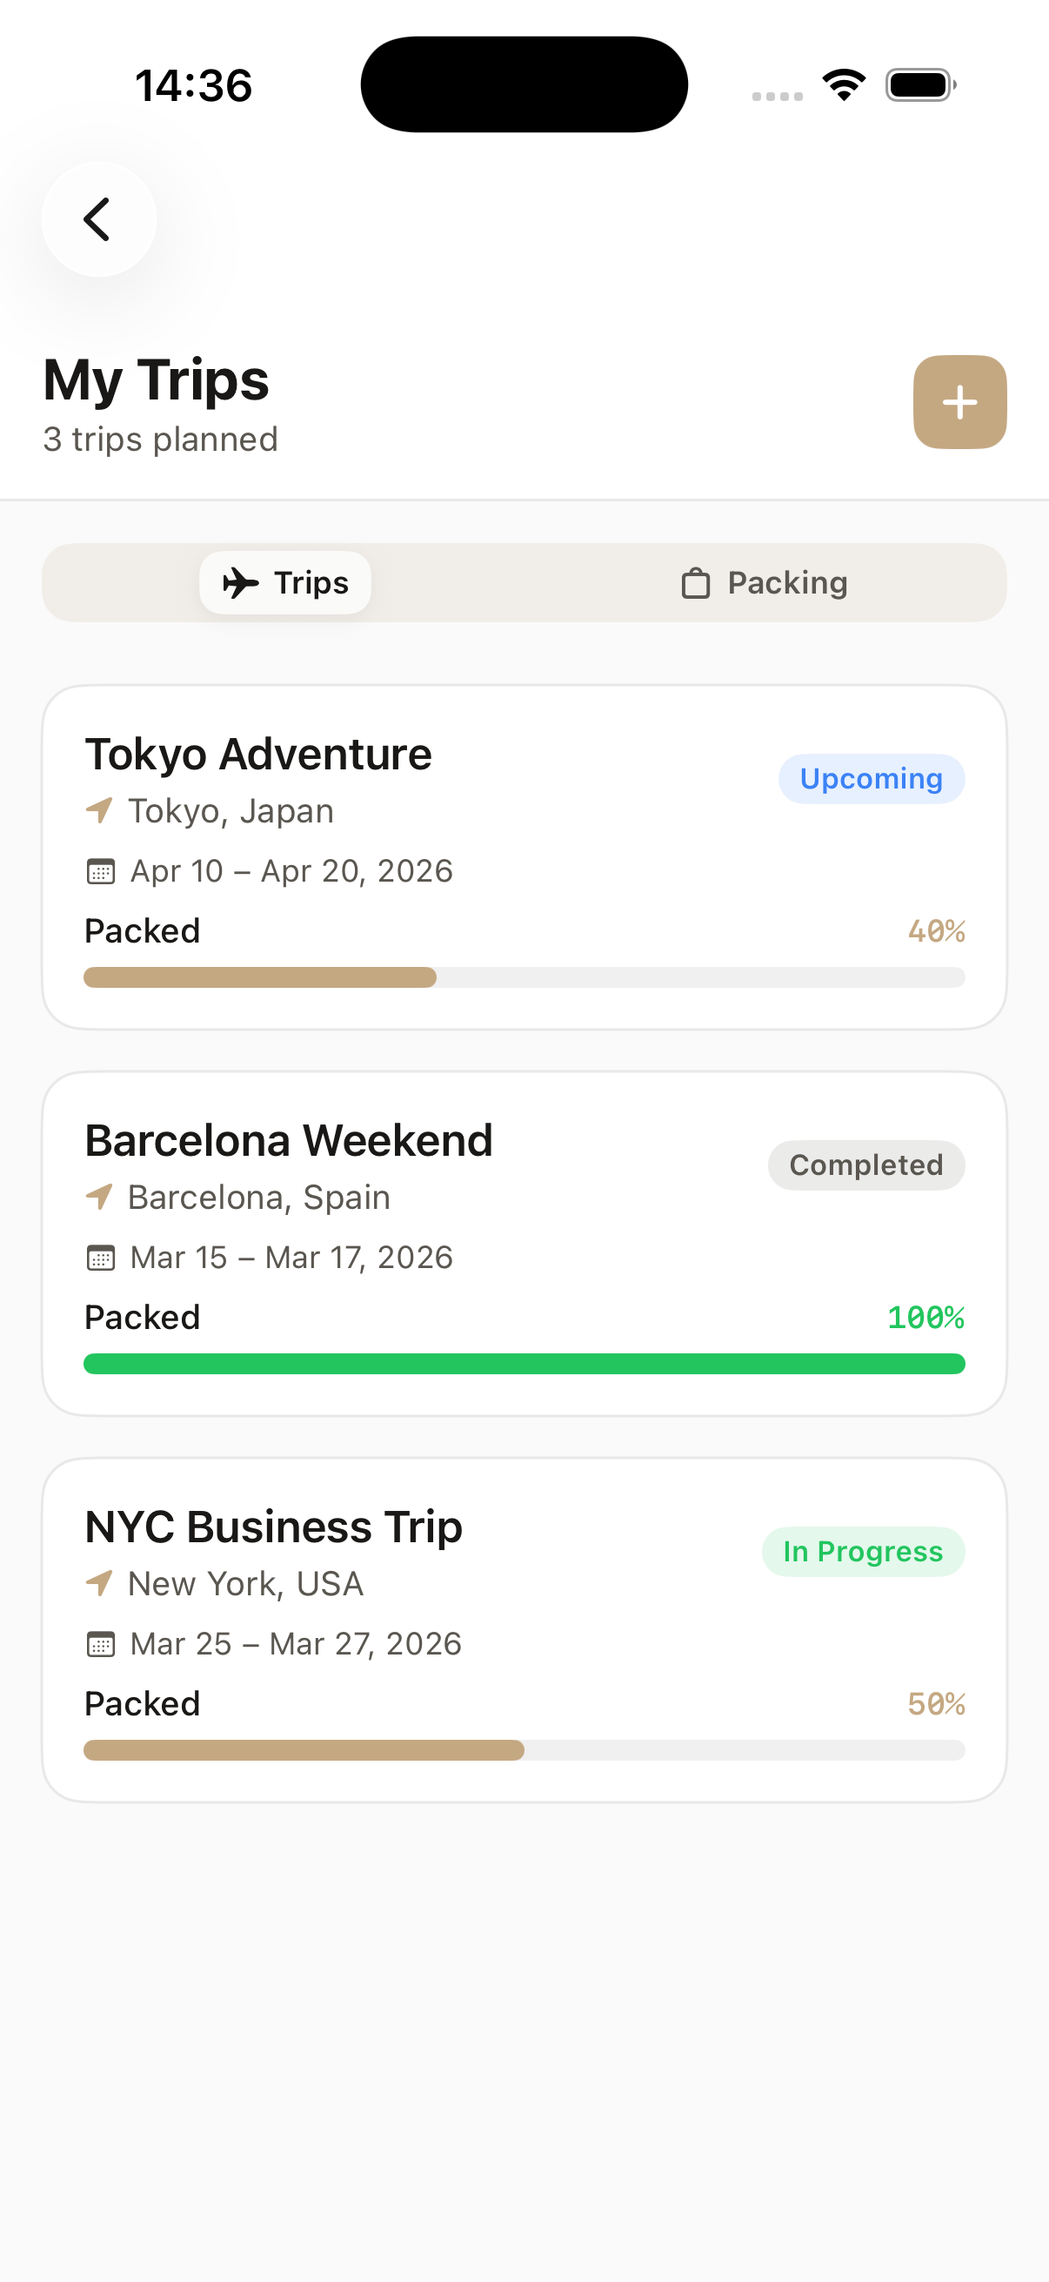
Task: Click the Wi-Fi icon in status bar
Action: pos(844,85)
